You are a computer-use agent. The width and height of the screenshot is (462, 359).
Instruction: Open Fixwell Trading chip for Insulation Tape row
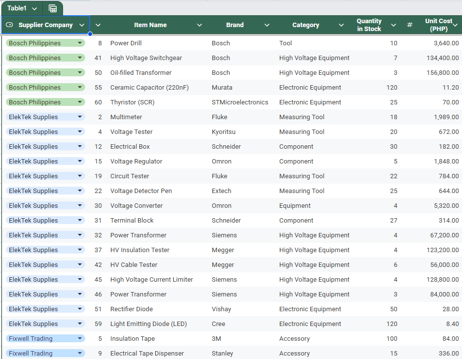pyautogui.click(x=45, y=338)
